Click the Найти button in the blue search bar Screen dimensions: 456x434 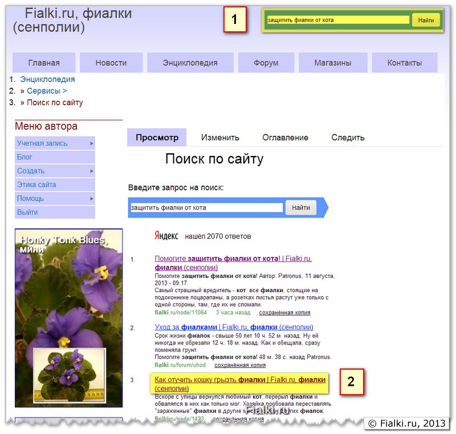tap(301, 207)
